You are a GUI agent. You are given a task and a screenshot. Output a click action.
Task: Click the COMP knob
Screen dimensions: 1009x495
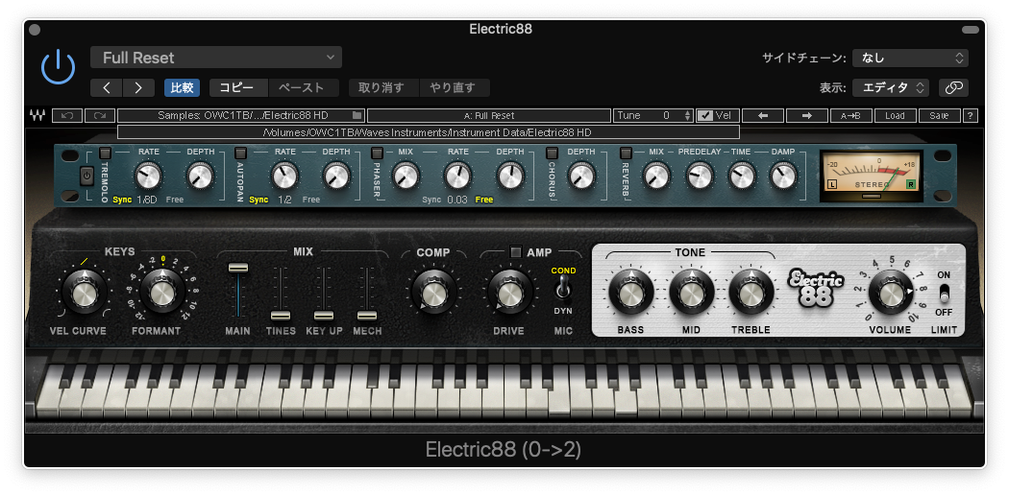click(x=433, y=295)
